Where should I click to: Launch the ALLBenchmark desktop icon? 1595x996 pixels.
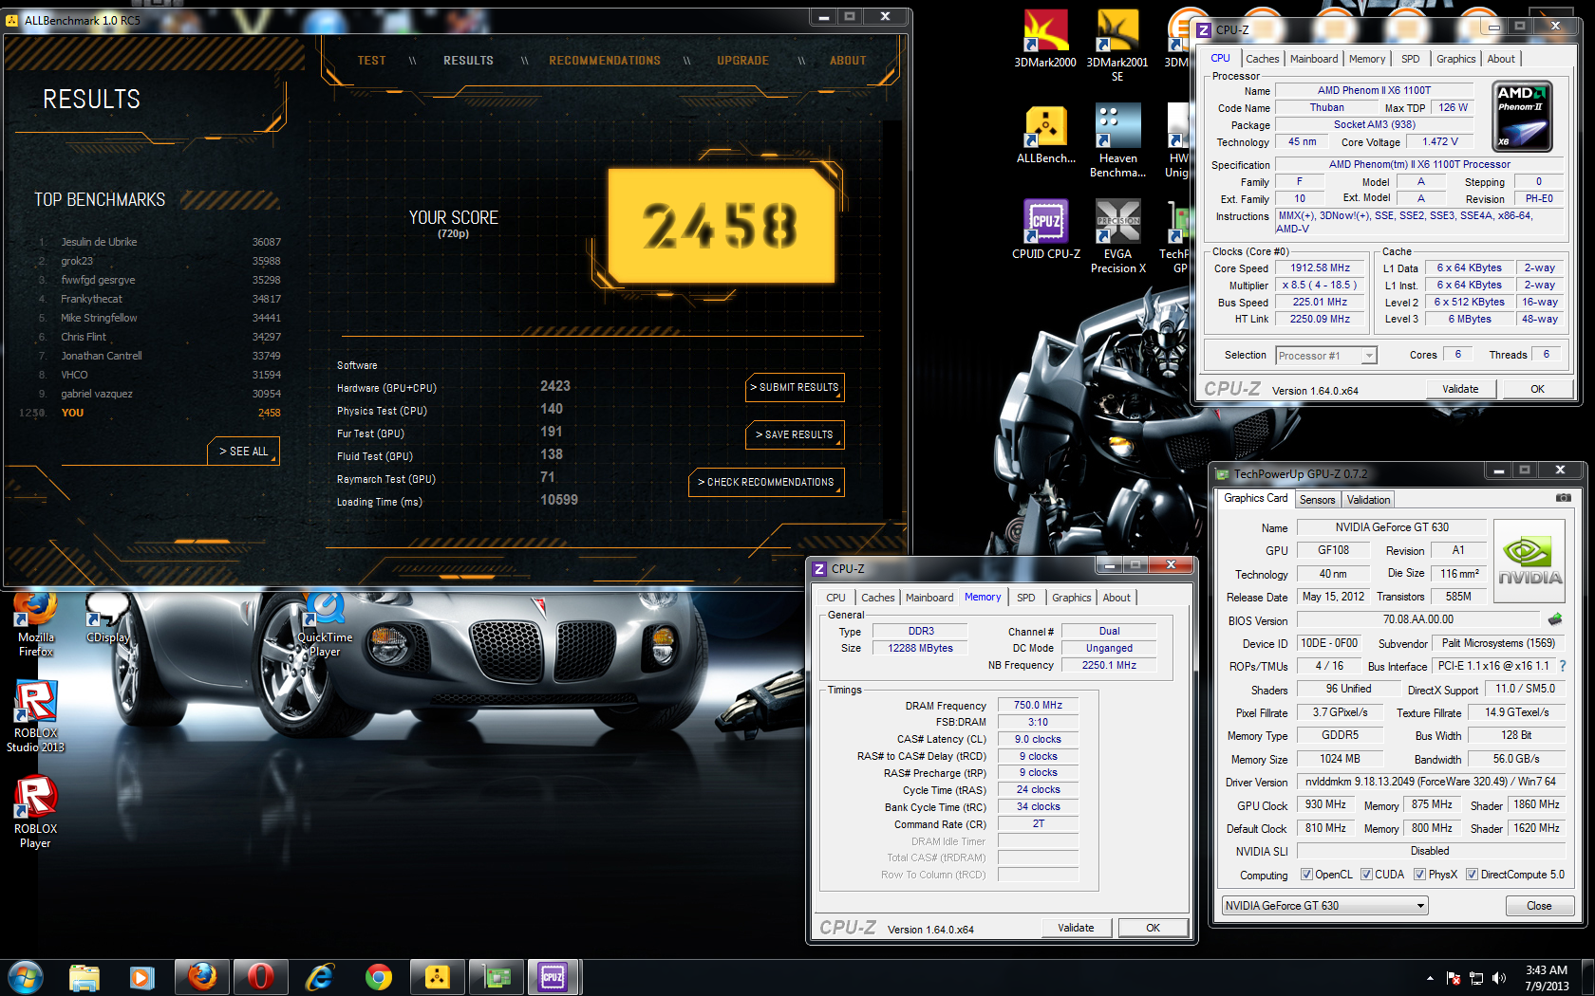click(x=1045, y=135)
